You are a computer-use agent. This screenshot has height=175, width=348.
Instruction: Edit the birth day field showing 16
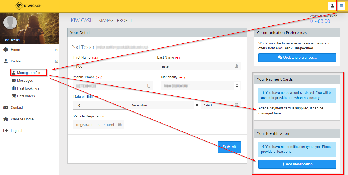point(101,105)
